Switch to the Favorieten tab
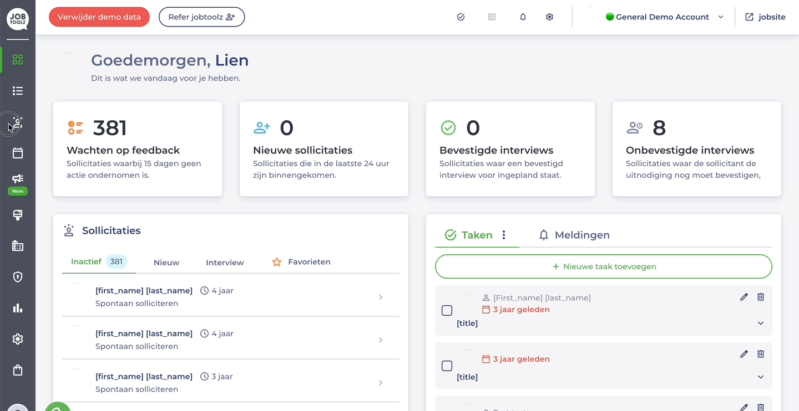799x411 pixels. [301, 262]
